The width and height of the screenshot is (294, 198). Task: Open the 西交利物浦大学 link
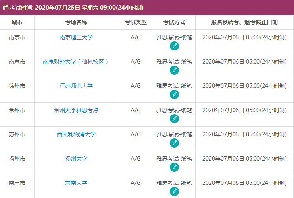click(x=76, y=134)
